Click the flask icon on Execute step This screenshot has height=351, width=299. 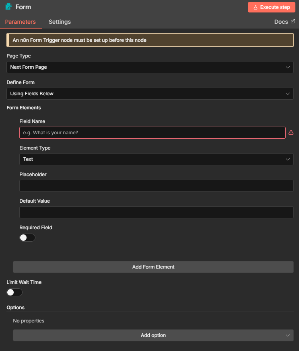[255, 7]
